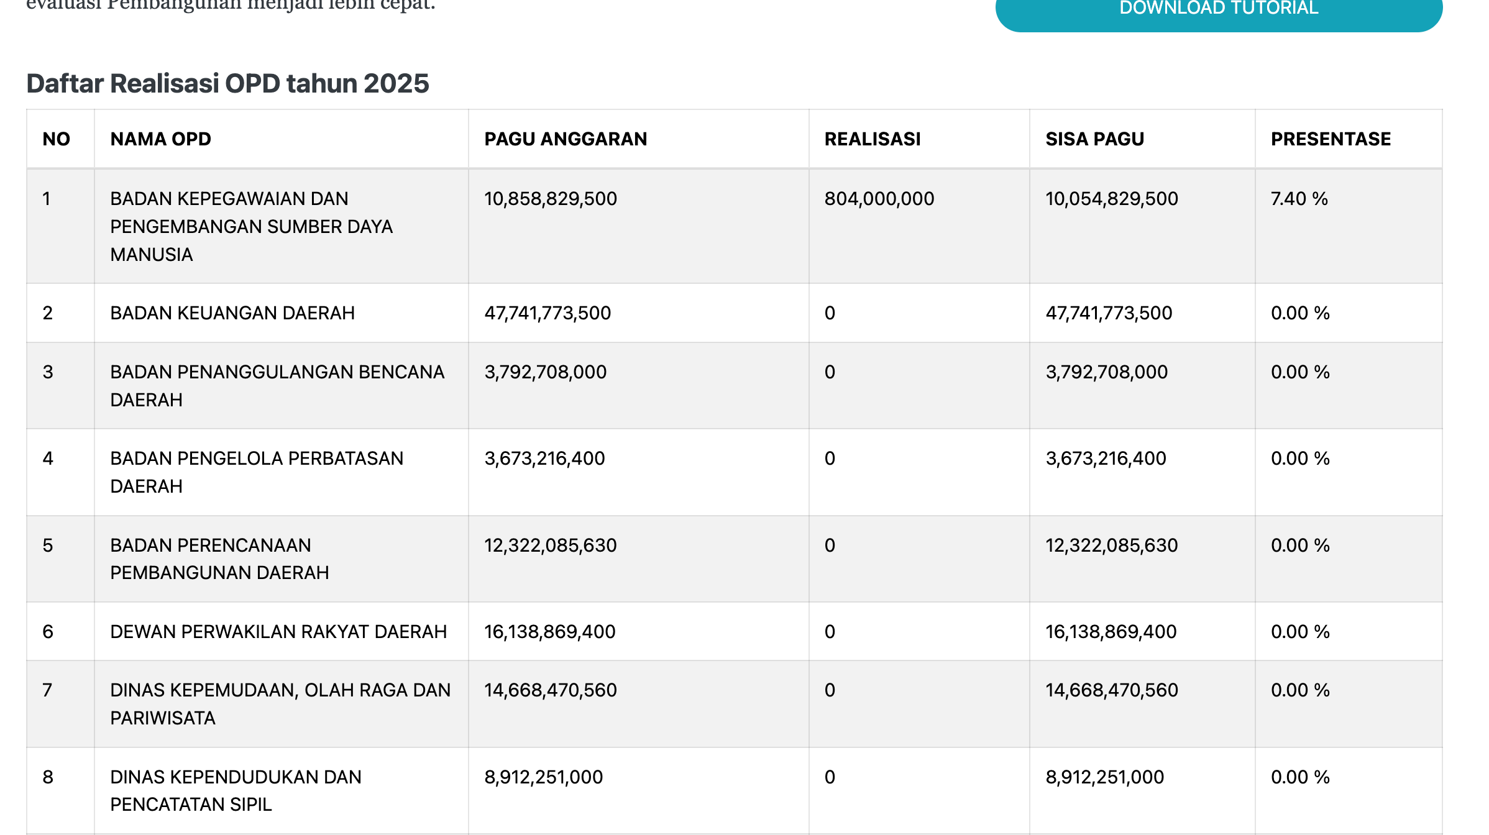Click Dinas Kepemudaan, Olah Raga row

tap(280, 703)
